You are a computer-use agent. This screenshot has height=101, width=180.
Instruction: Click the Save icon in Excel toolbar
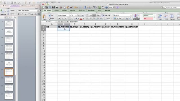click(53, 8)
